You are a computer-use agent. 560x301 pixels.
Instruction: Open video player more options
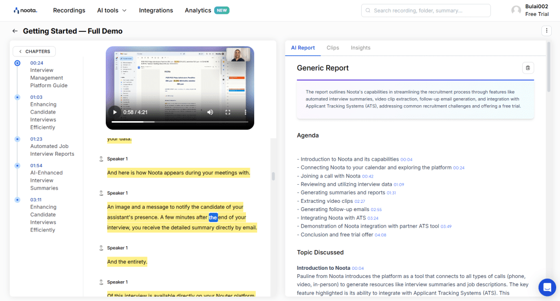coord(245,112)
